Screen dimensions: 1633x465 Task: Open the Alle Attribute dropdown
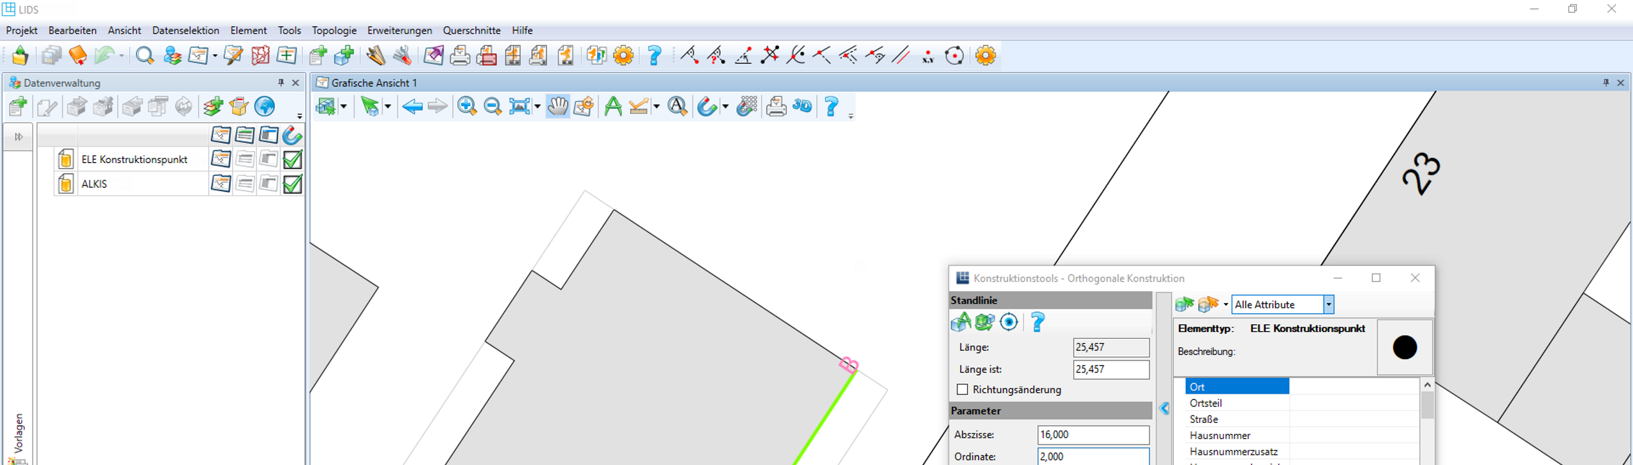(1329, 304)
